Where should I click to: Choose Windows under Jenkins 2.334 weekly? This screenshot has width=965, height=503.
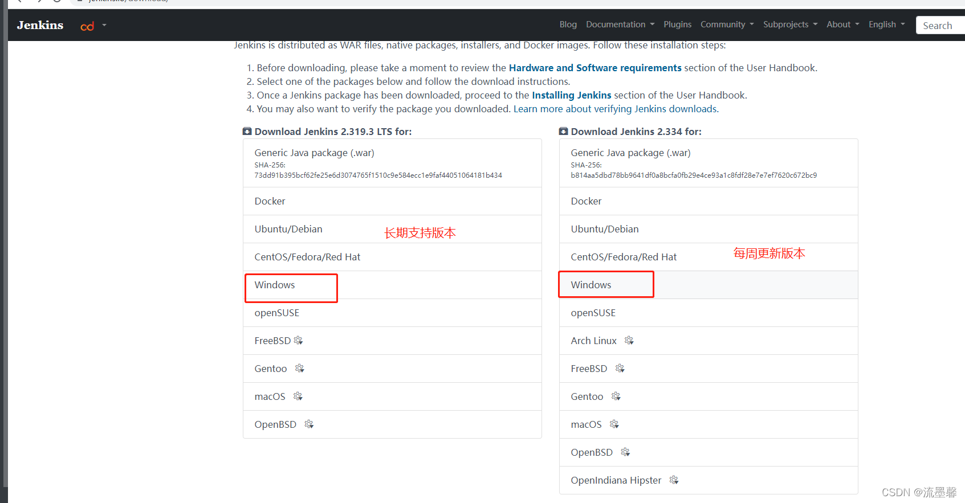click(x=709, y=285)
